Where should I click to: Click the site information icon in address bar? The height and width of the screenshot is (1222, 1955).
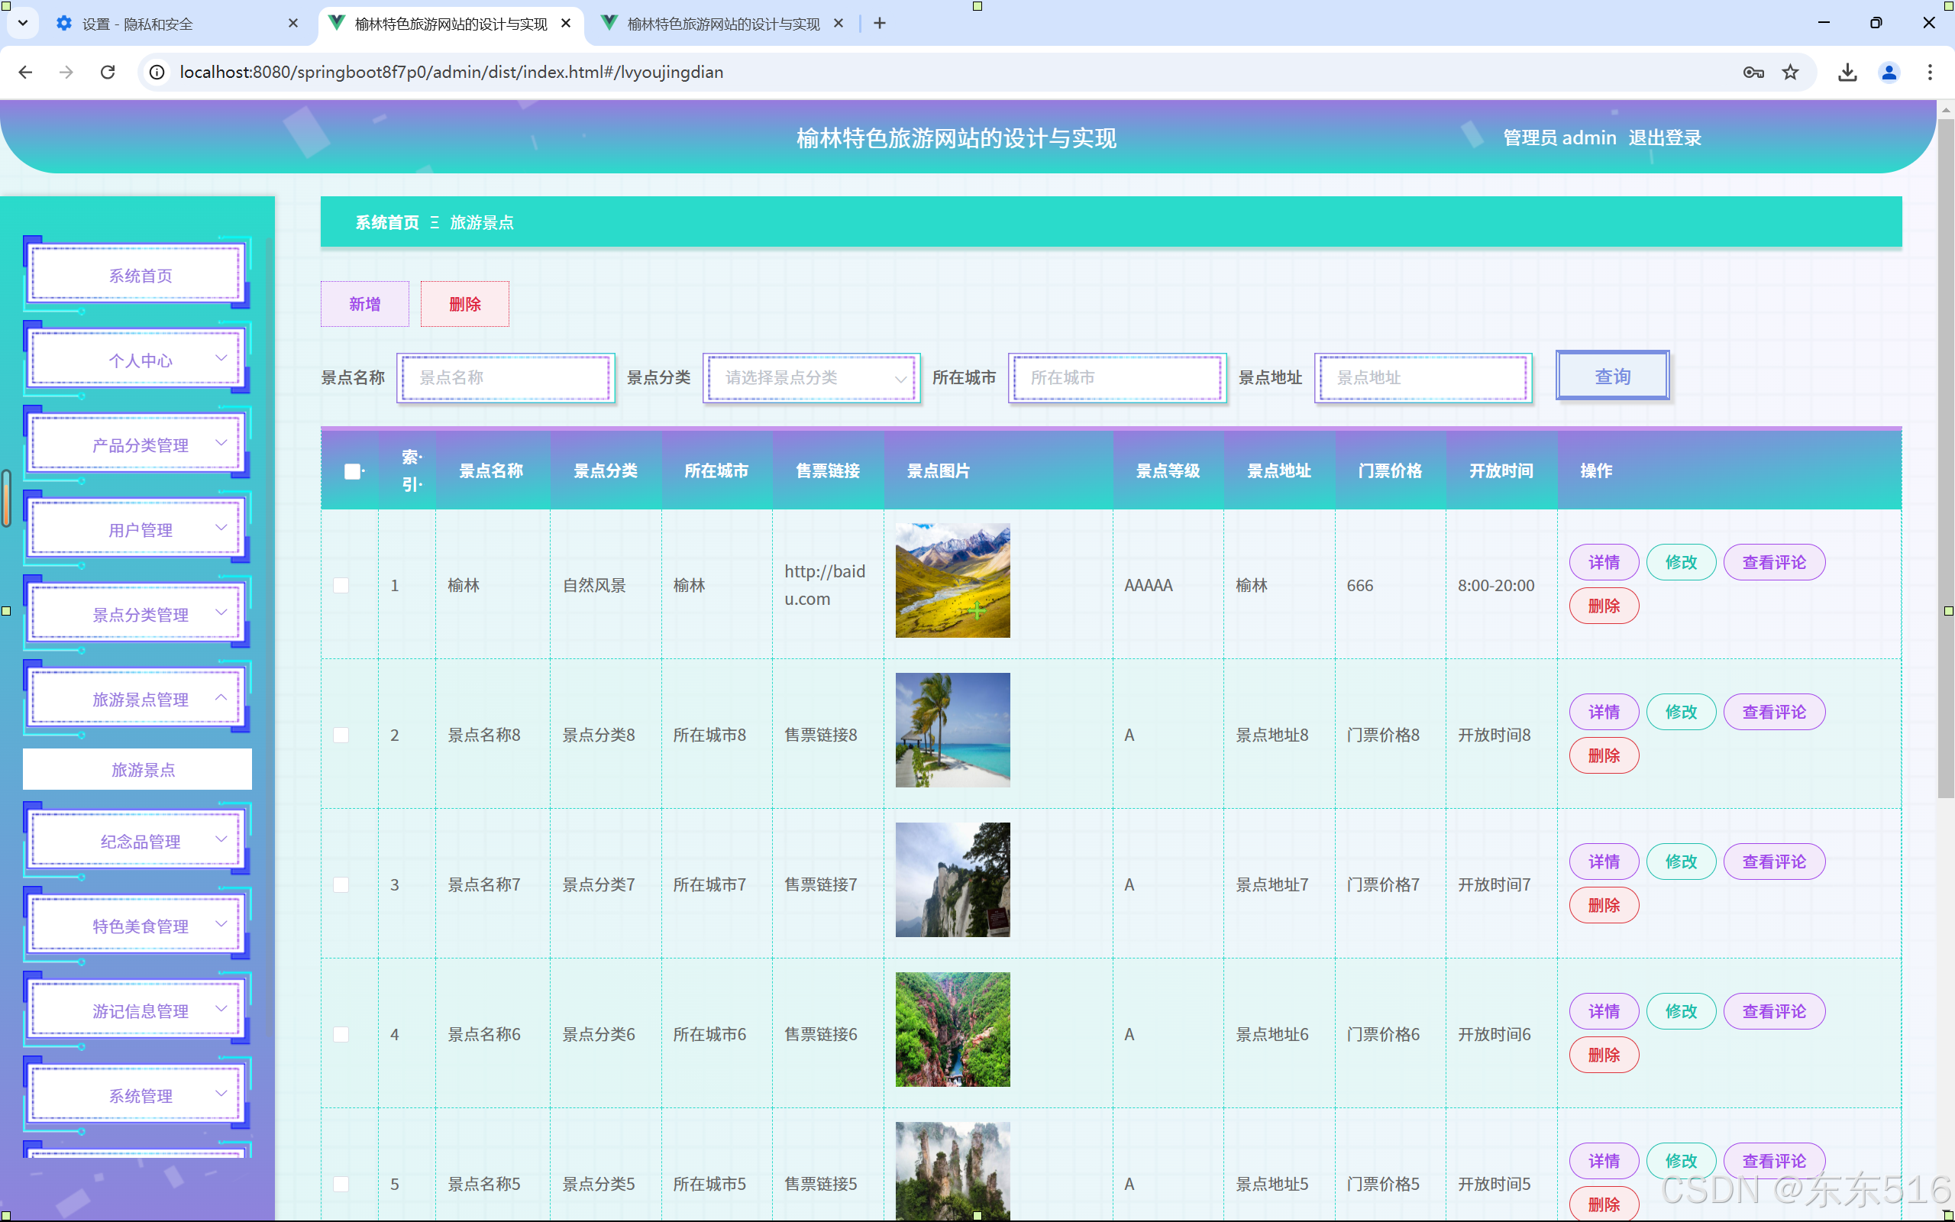tap(157, 72)
